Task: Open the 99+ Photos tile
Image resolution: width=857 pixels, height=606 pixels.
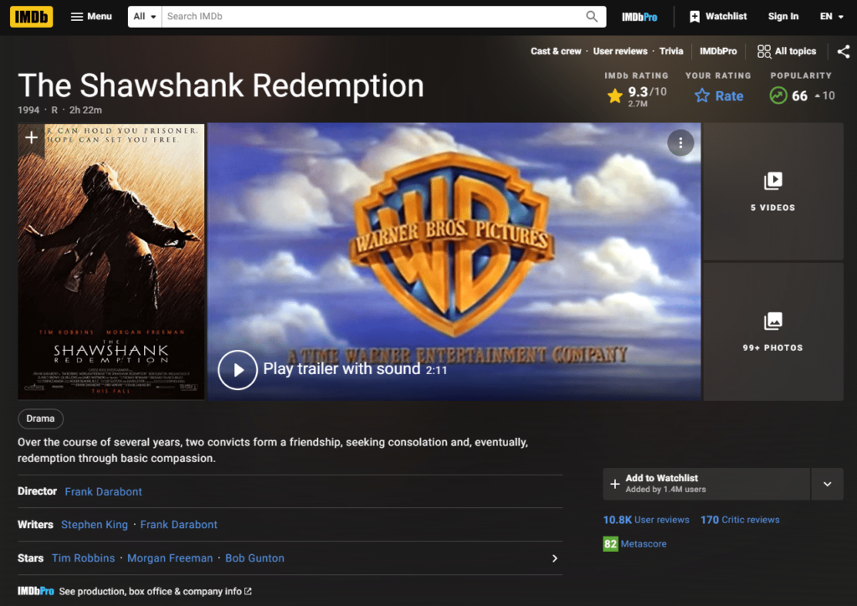Action: point(772,331)
